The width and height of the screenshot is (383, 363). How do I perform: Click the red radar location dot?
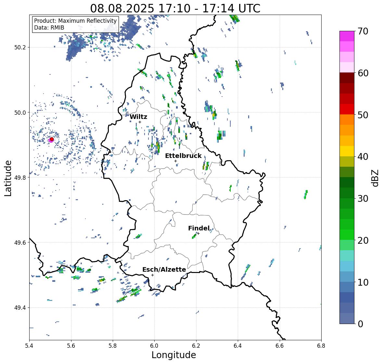click(52, 139)
